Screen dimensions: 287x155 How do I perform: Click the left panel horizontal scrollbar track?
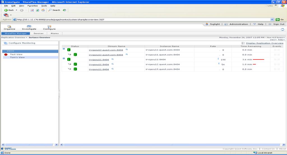[29, 145]
